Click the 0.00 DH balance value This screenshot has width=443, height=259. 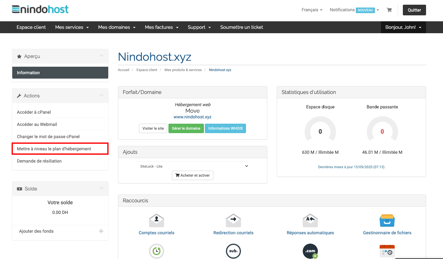[60, 212]
